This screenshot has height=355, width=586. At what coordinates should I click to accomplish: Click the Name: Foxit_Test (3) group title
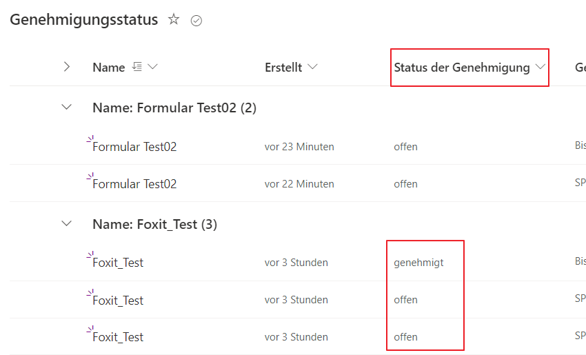[154, 224]
